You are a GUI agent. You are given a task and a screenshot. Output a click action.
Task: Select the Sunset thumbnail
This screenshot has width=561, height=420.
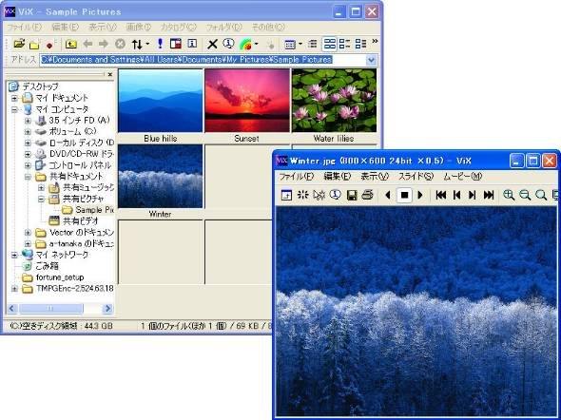247,105
